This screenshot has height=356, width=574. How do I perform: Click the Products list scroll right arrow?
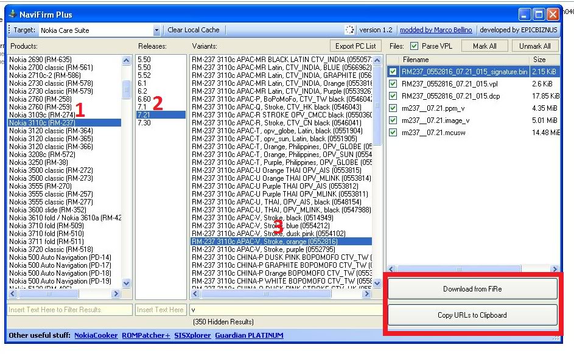click(x=116, y=293)
